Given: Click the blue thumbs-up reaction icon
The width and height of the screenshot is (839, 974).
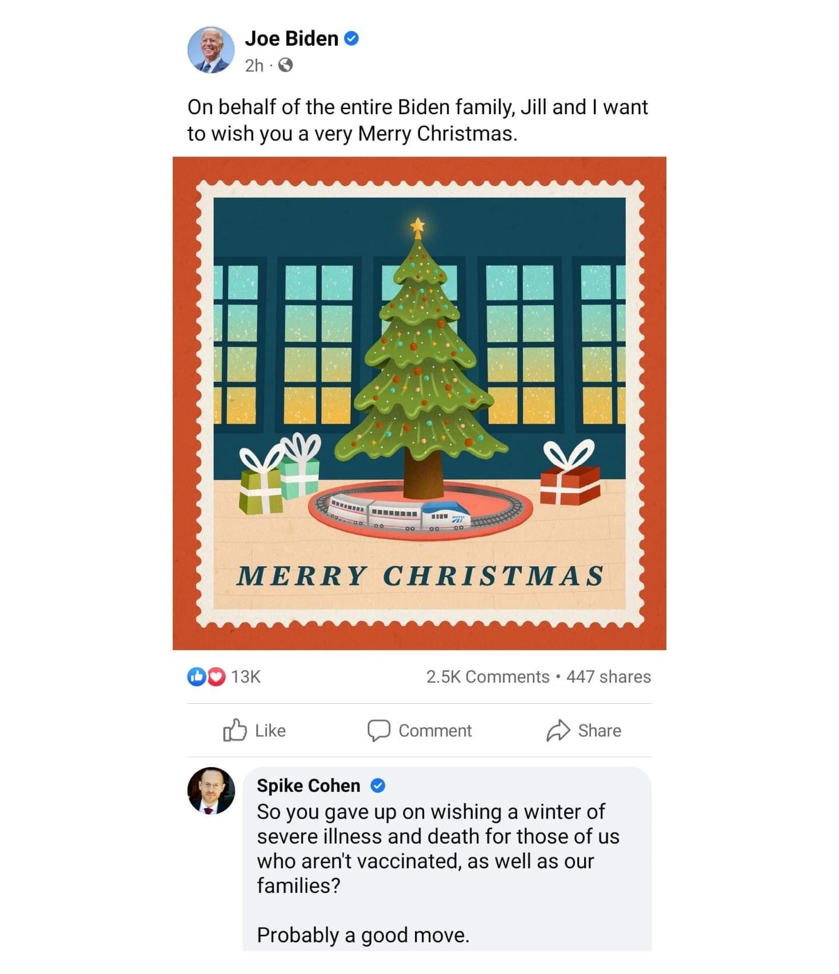Looking at the screenshot, I should pyautogui.click(x=196, y=676).
